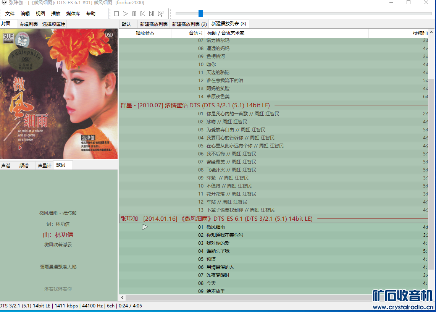
Task: Select track 01 微风细雨
Action: coord(274,227)
